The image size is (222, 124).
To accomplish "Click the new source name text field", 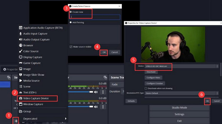I will pos(95,17).
